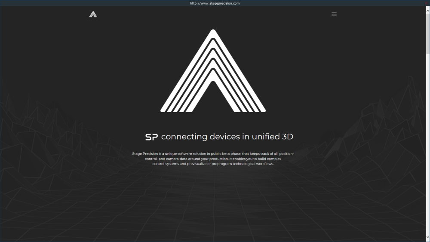Click the paragraph line starting 'Stage Precision is a unique'
The height and width of the screenshot is (242, 430).
tap(213, 154)
